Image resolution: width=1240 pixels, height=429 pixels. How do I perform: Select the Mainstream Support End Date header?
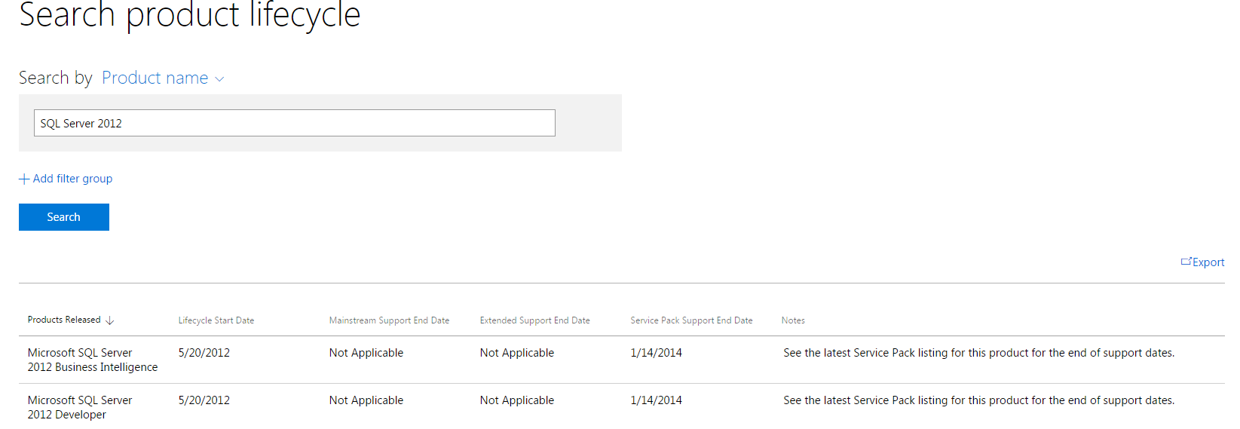point(389,320)
